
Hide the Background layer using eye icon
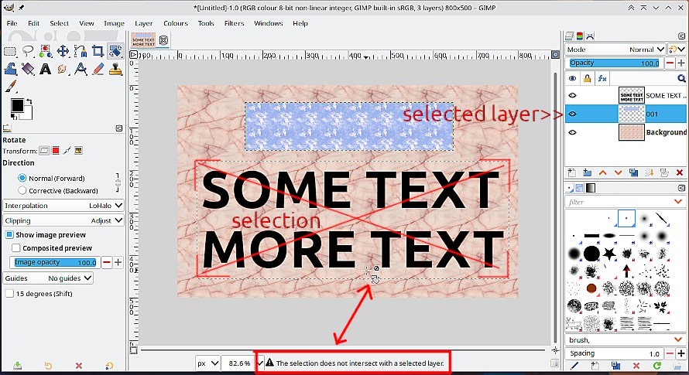[x=573, y=132]
